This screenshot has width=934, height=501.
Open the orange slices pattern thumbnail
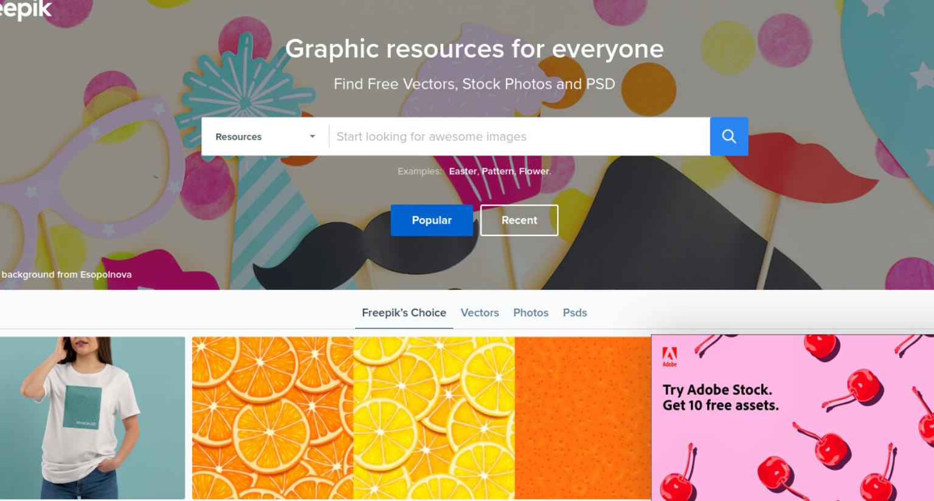coord(272,418)
